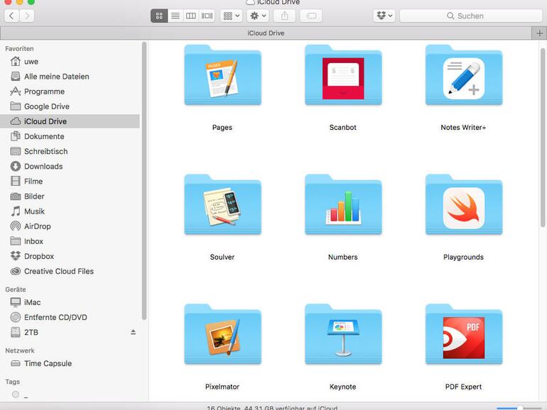Add a new tab with plus button

539,33
